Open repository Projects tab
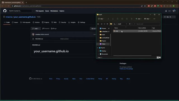 [45, 22]
